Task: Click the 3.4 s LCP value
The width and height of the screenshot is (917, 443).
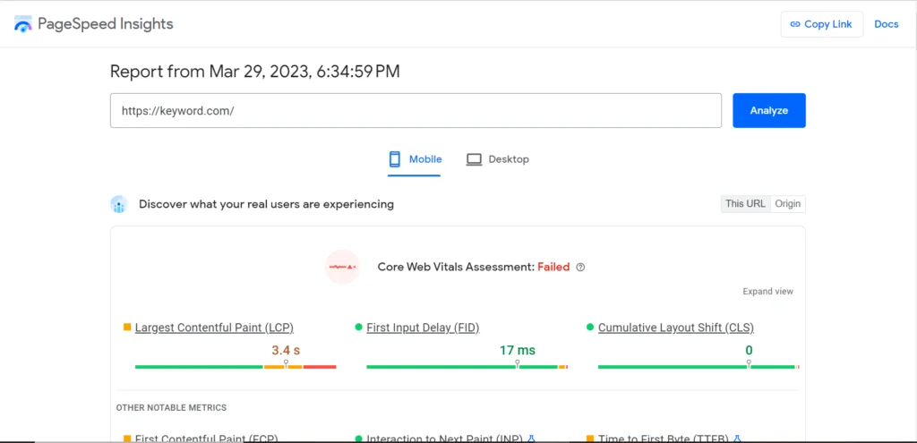Action: [286, 351]
